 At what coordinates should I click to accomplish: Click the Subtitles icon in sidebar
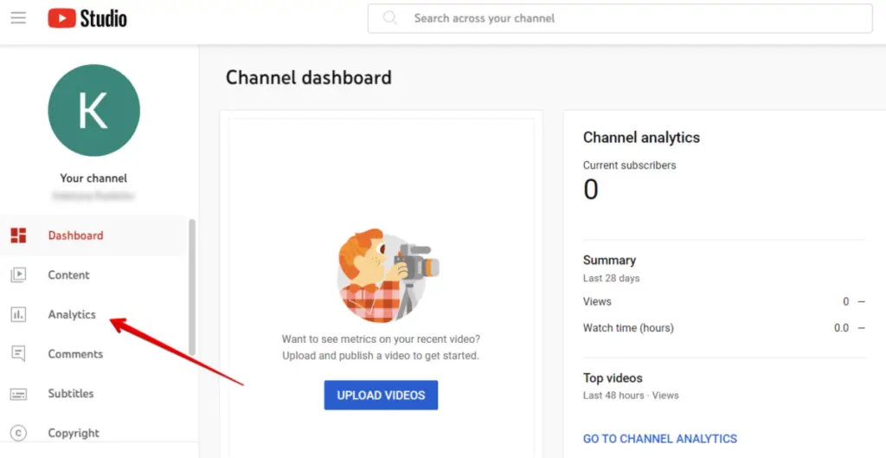click(18, 394)
